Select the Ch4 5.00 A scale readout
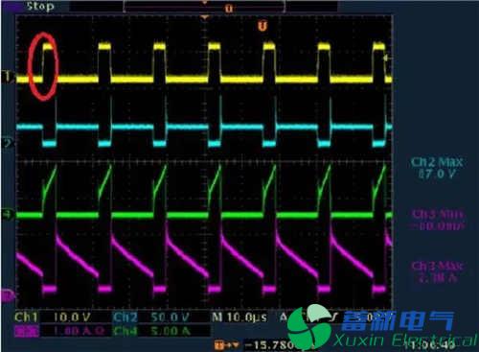479x352 pixels. [x=151, y=331]
